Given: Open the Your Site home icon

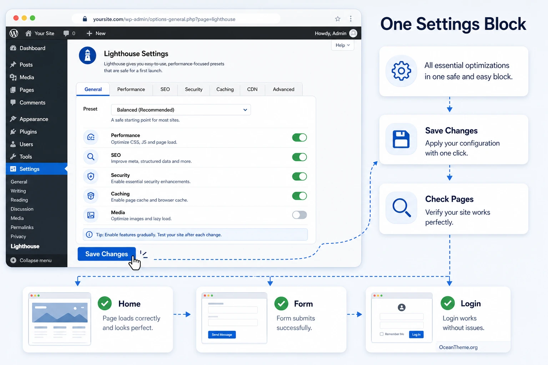Looking at the screenshot, I should [29, 33].
